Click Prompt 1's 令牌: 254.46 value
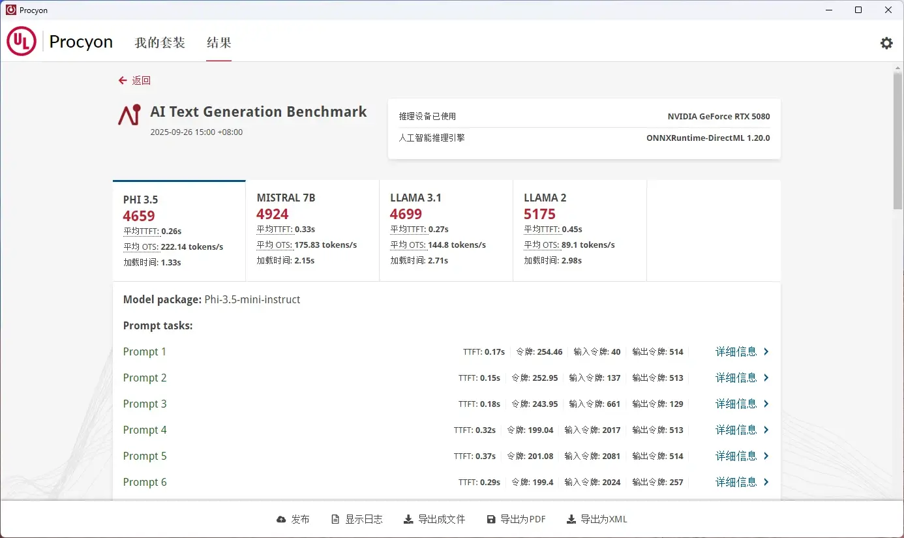The height and width of the screenshot is (538, 904). (539, 351)
